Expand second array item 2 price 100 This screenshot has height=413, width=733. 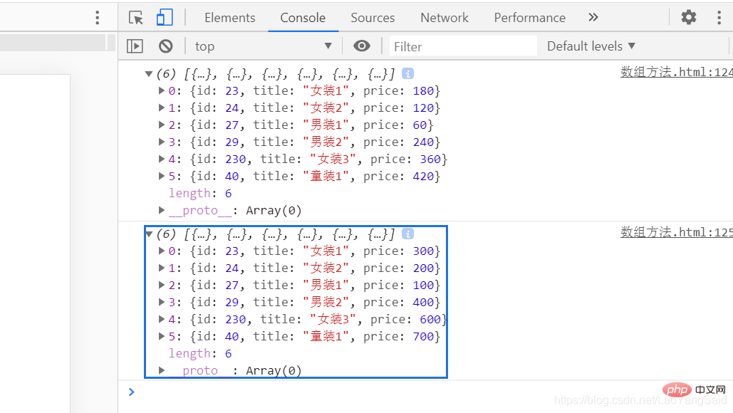[x=161, y=285]
